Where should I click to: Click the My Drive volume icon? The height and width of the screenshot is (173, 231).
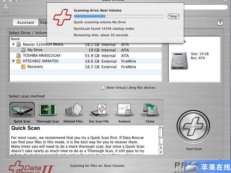(23, 50)
